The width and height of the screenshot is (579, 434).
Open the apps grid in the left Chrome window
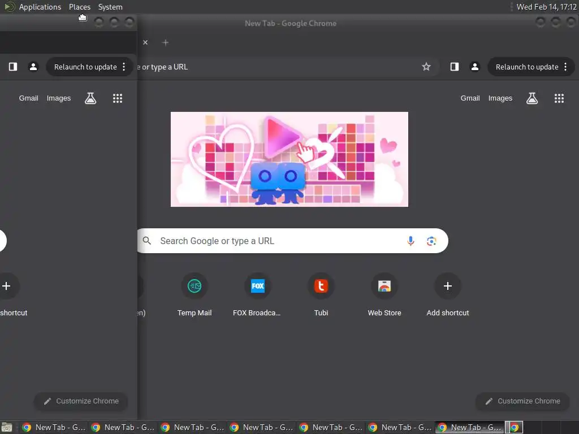118,98
